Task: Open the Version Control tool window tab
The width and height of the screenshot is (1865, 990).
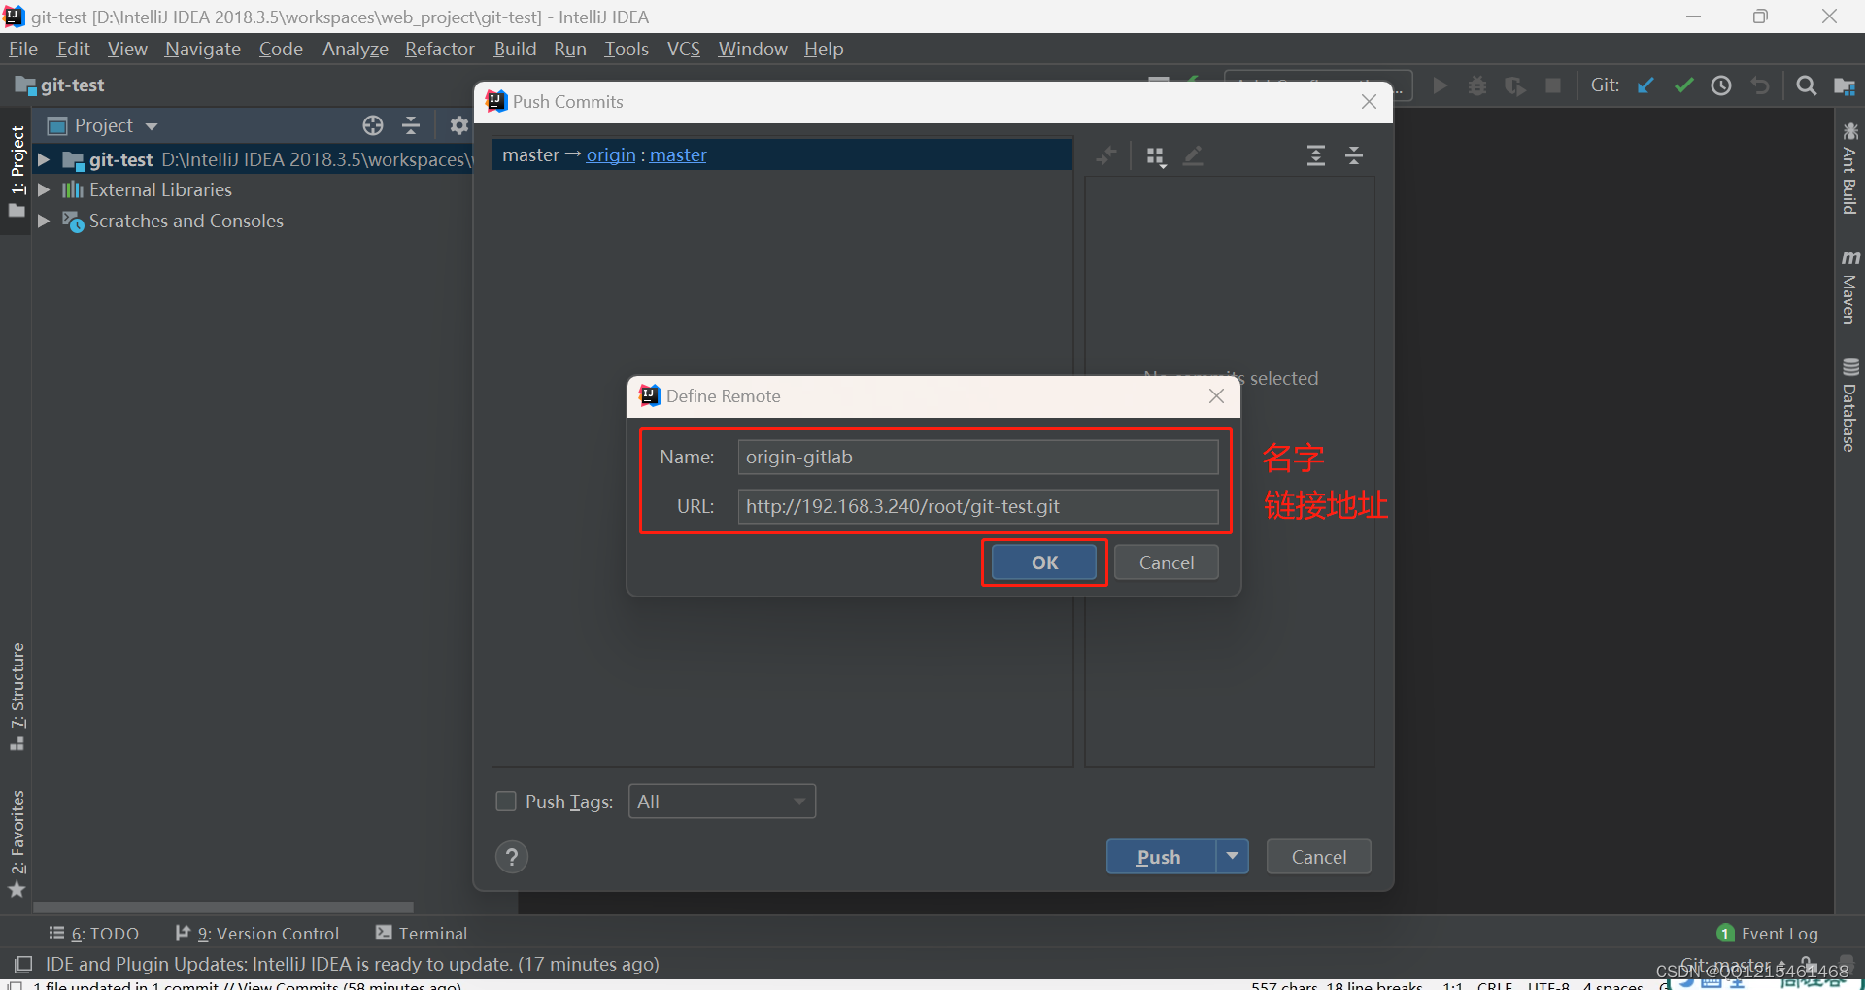Action: [257, 934]
